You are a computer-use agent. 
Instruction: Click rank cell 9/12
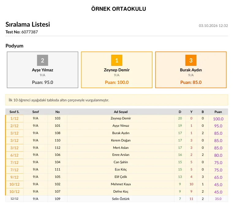tap(14, 177)
